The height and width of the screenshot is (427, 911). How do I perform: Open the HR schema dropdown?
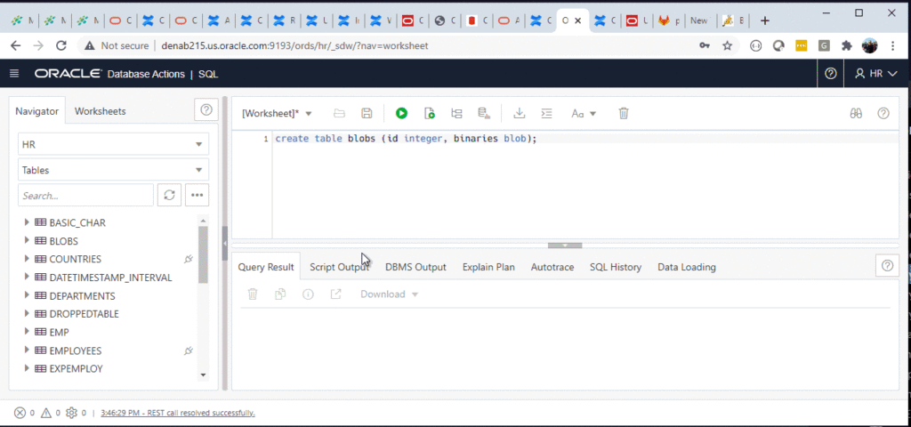coord(113,144)
